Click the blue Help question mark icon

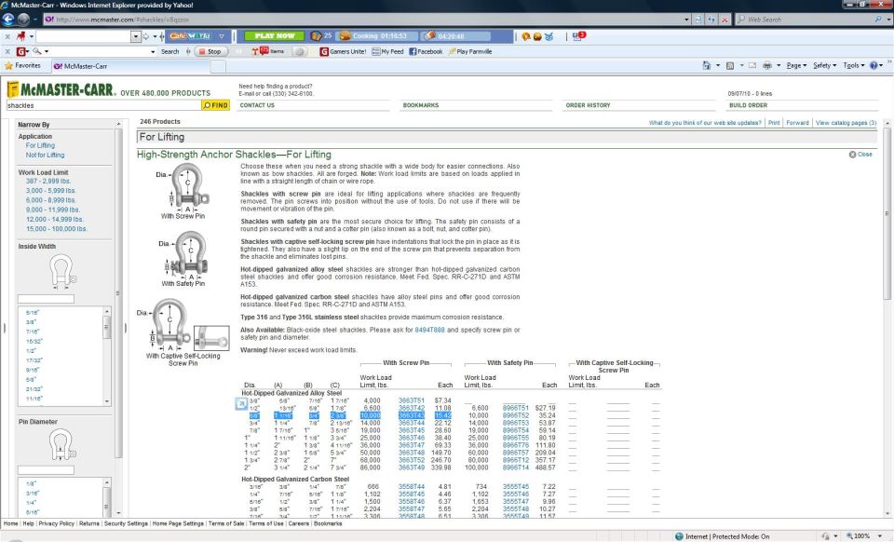[x=873, y=65]
